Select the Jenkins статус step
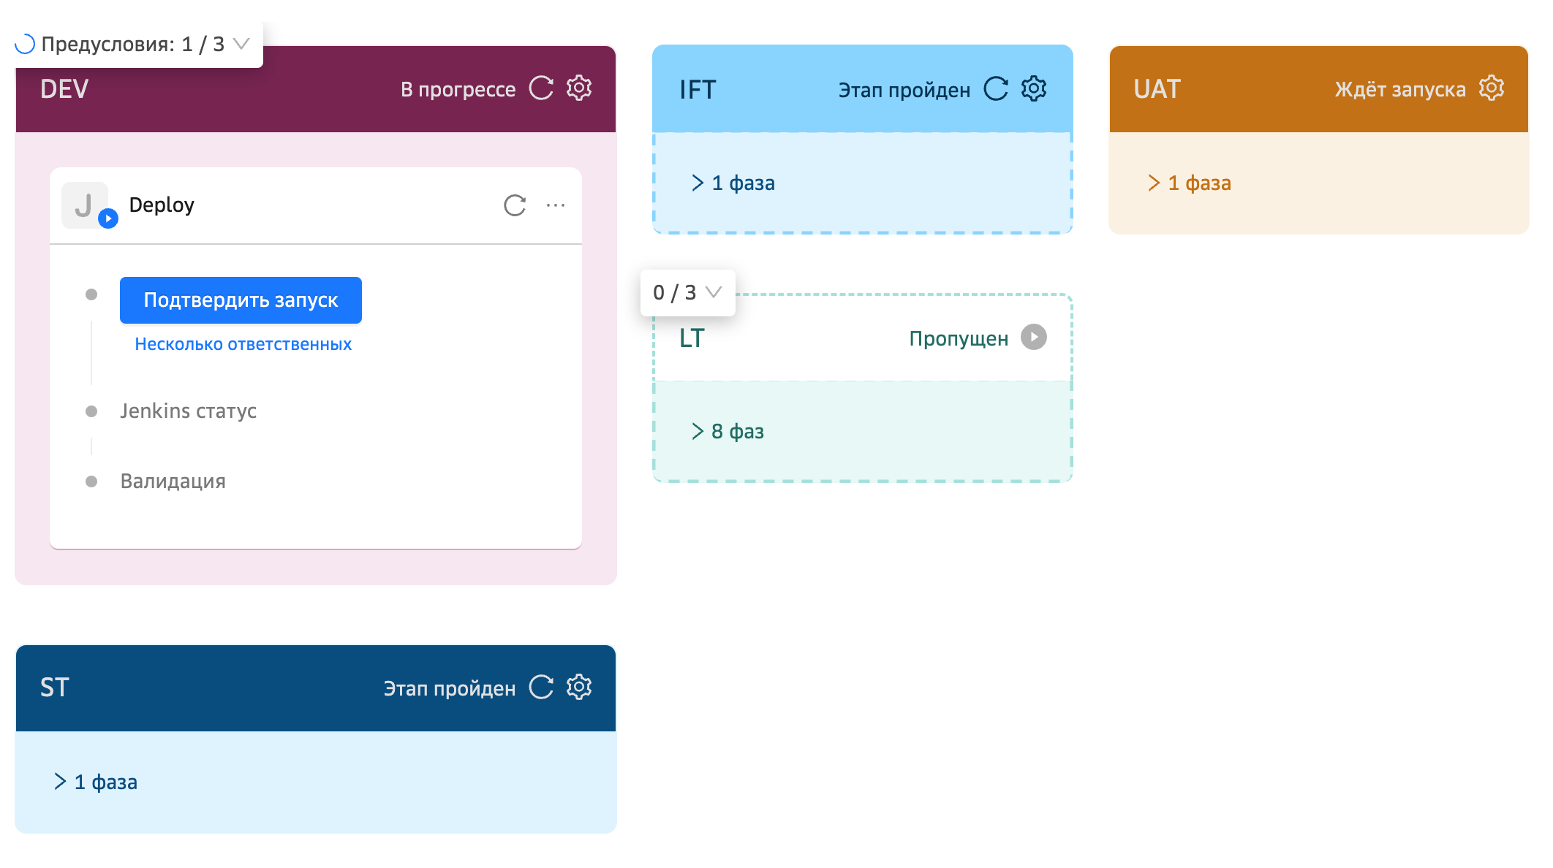Screen dimensions: 1553x868 188,411
